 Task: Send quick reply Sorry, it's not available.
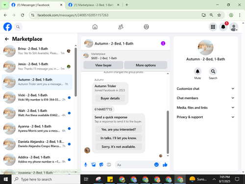pyautogui.click(x=119, y=147)
